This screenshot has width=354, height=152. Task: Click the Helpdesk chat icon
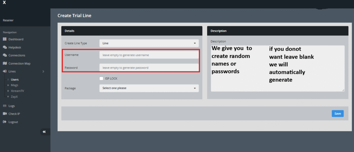click(x=5, y=47)
